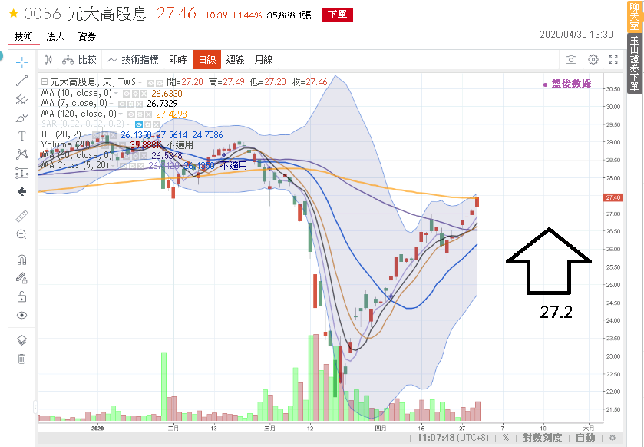Toggle the lock all drawings padlock
Viewport: 644px width, 447px height.
[21, 296]
